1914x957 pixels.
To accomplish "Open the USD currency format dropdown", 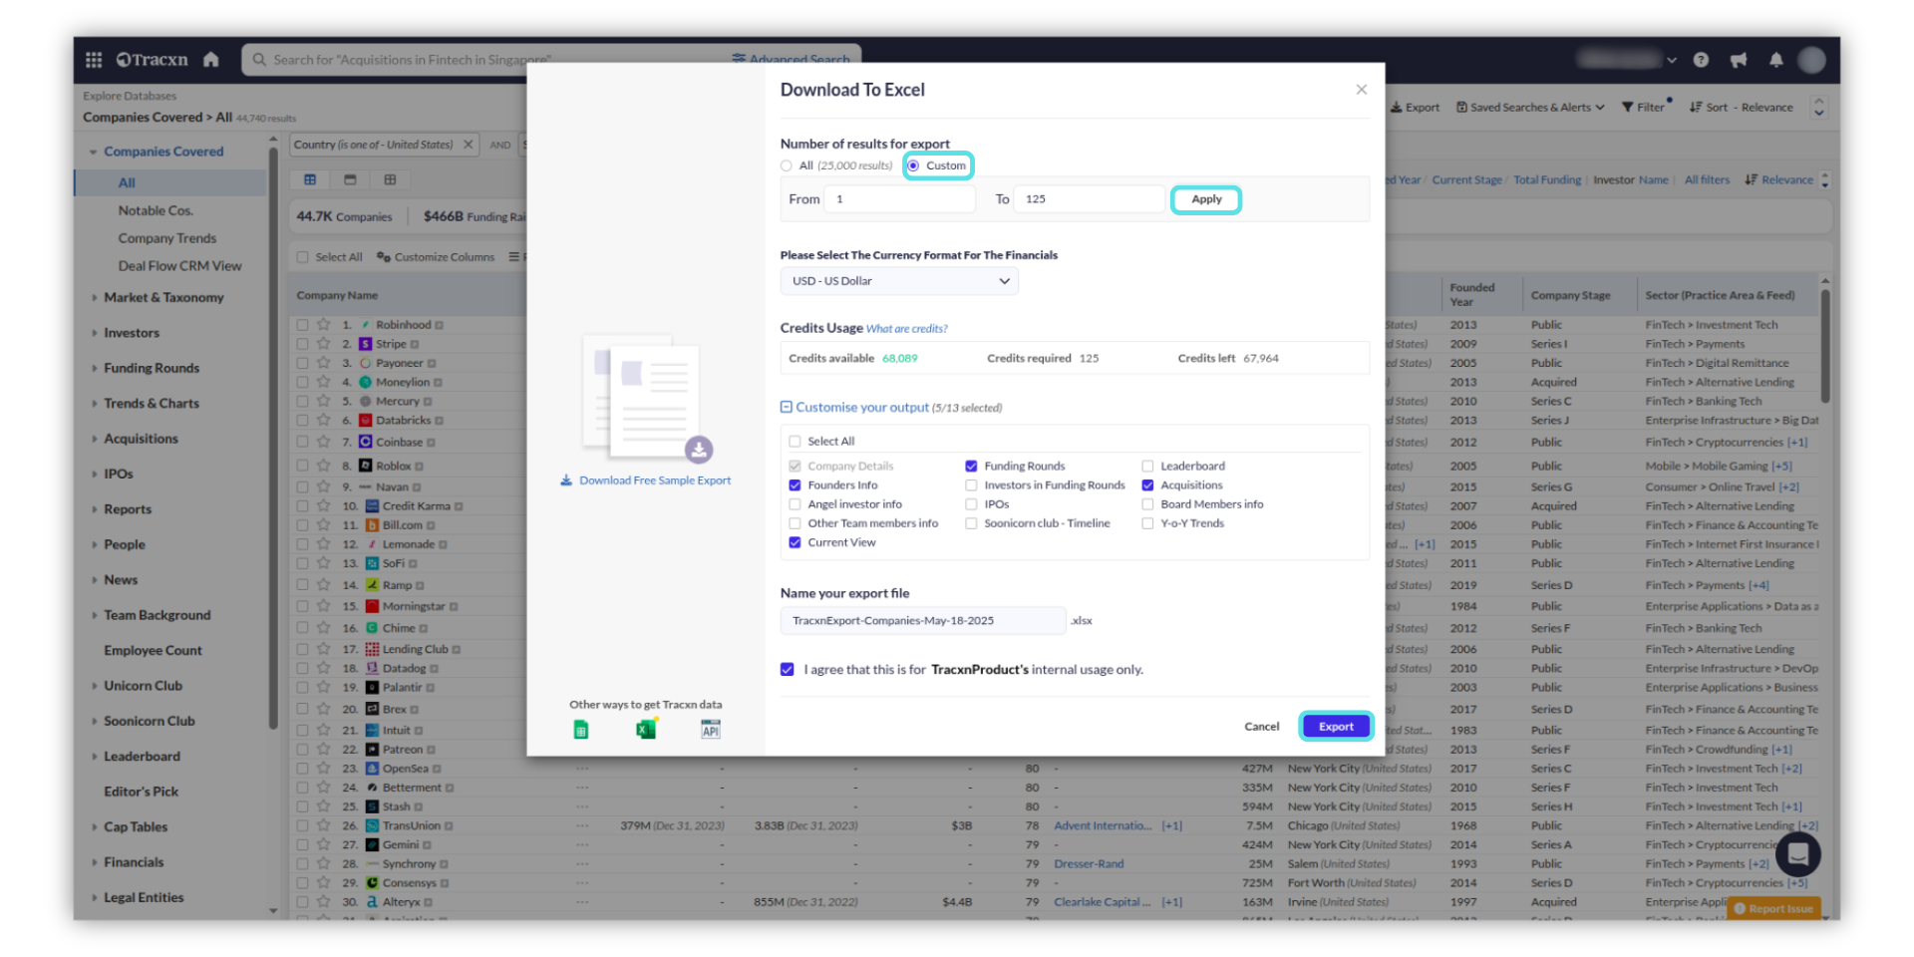I will click(899, 281).
